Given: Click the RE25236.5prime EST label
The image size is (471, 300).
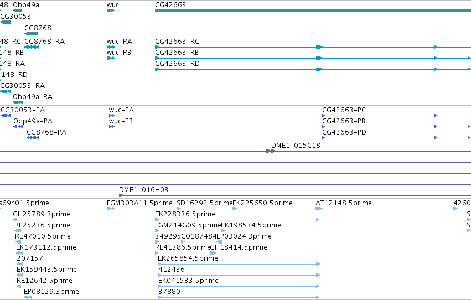Looking at the screenshot, I should (43, 225).
